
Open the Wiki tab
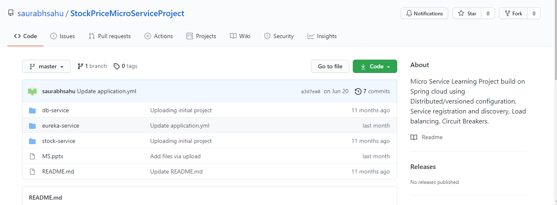tap(240, 36)
